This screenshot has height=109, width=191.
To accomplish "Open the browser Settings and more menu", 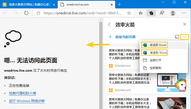I will (184, 13).
